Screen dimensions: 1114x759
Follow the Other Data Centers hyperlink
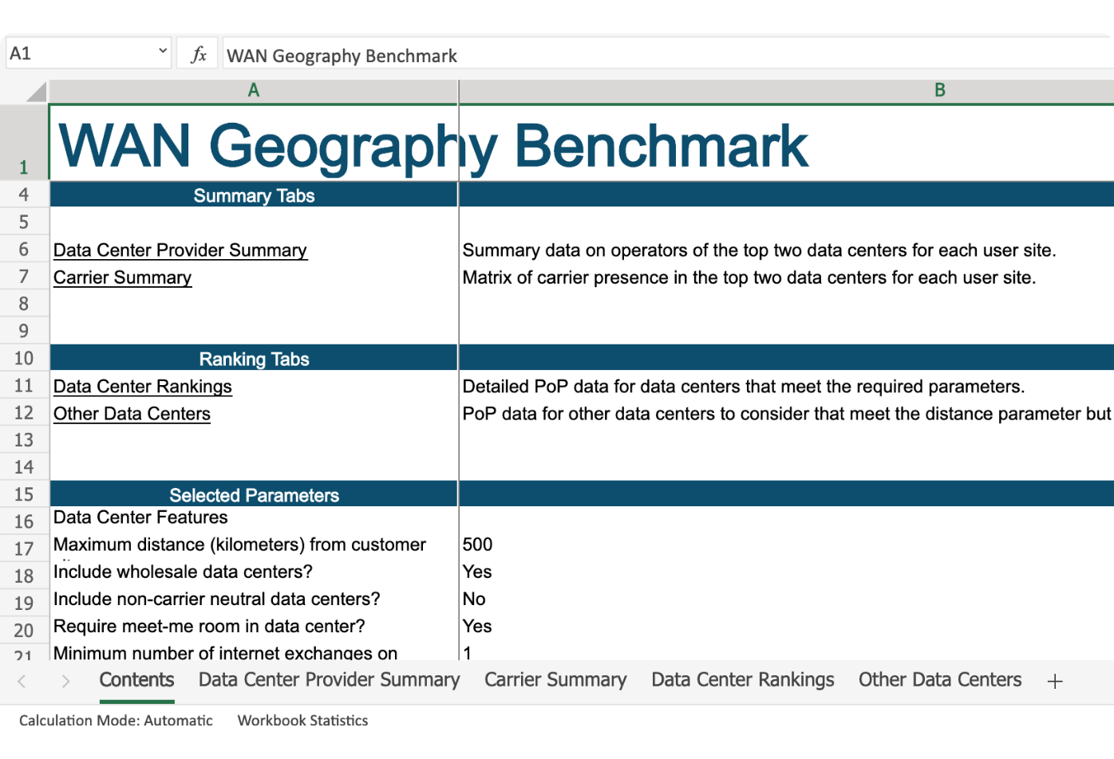click(x=132, y=414)
